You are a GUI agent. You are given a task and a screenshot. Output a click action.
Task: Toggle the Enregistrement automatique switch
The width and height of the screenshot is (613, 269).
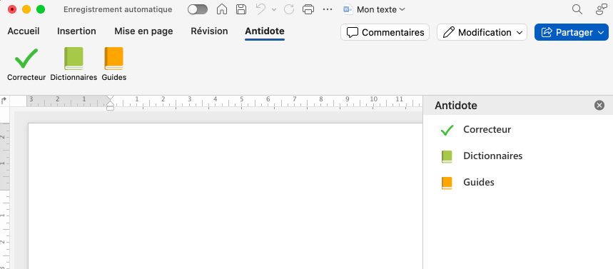click(x=198, y=9)
